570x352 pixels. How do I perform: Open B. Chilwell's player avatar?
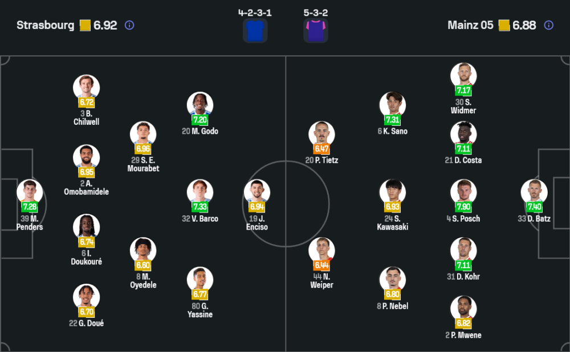pyautogui.click(x=87, y=87)
